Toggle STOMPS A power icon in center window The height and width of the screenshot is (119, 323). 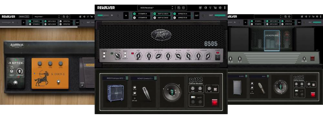click(134, 14)
